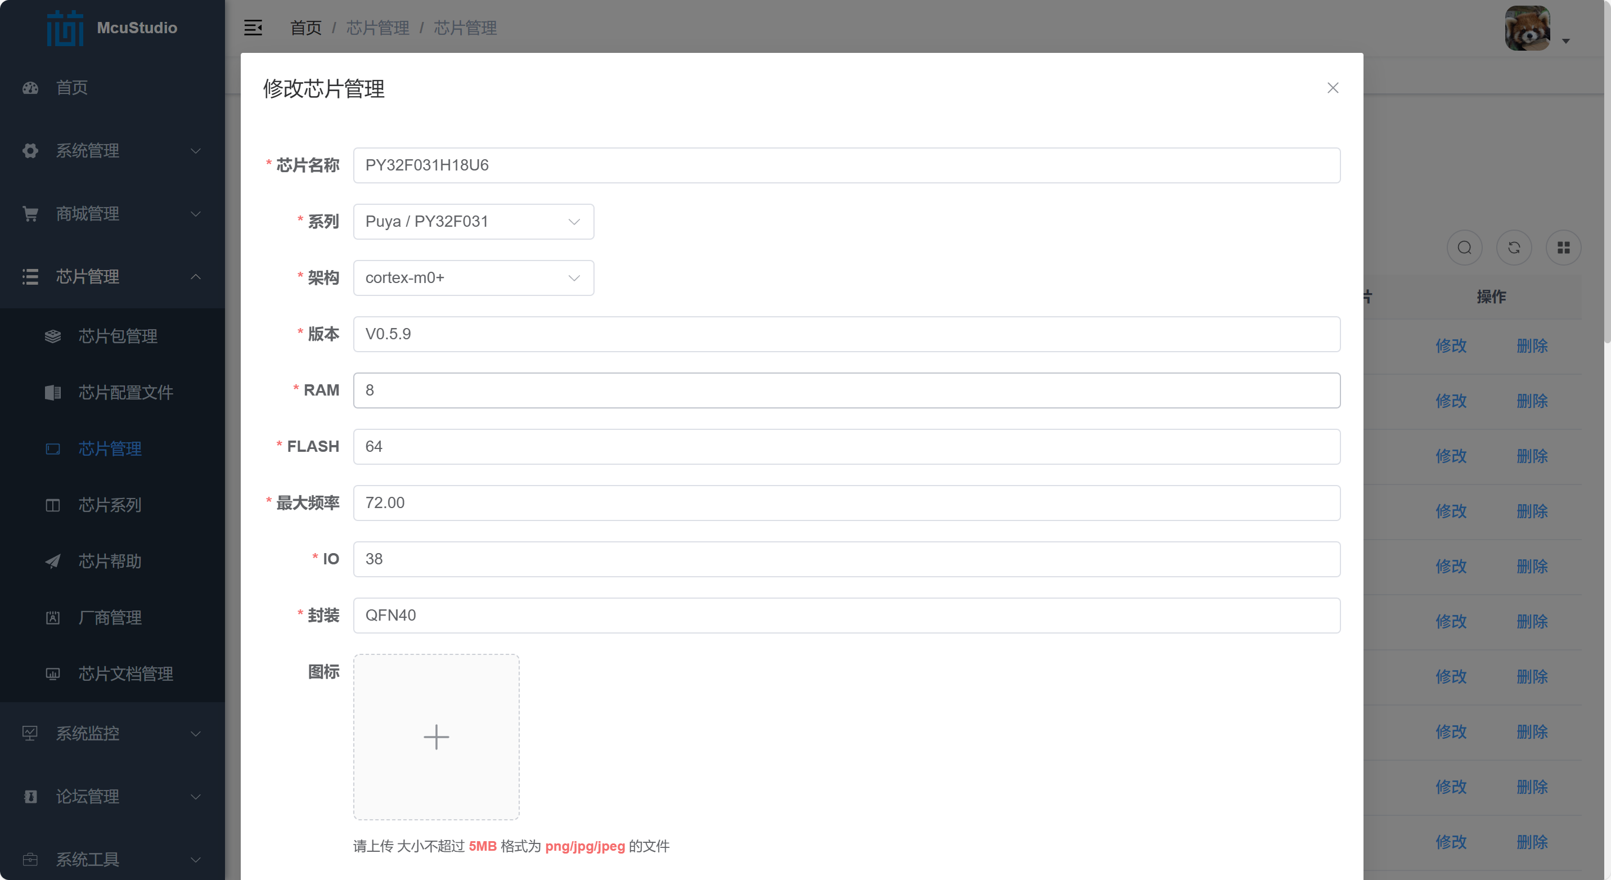Click the sidebar collapse hamburger icon
The image size is (1611, 880).
click(253, 28)
